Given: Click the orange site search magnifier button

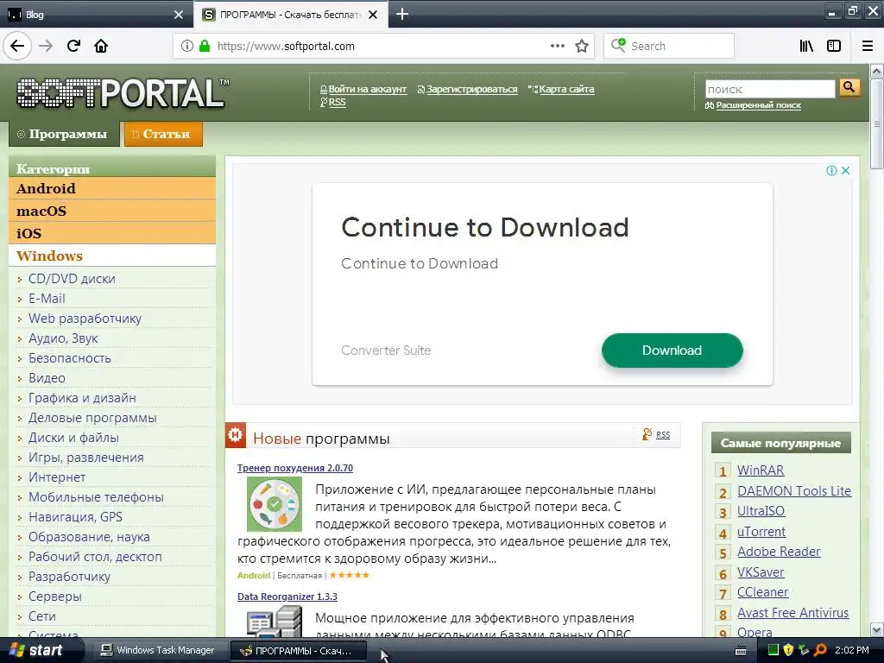Looking at the screenshot, I should (x=849, y=87).
